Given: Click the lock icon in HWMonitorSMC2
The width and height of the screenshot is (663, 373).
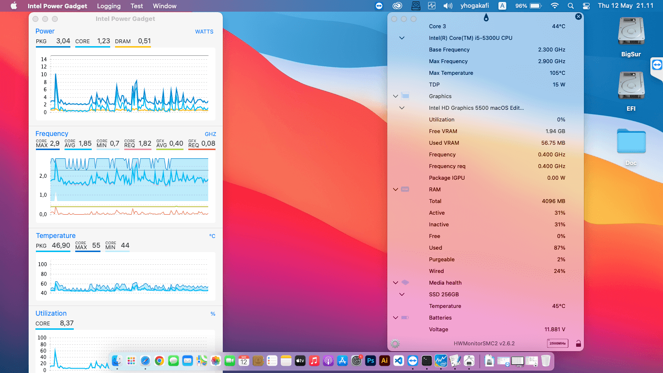Looking at the screenshot, I should (578, 344).
